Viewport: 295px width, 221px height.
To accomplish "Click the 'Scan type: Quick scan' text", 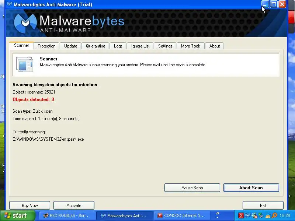I will (32, 111).
